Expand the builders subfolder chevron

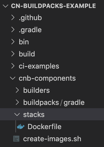click(17, 90)
